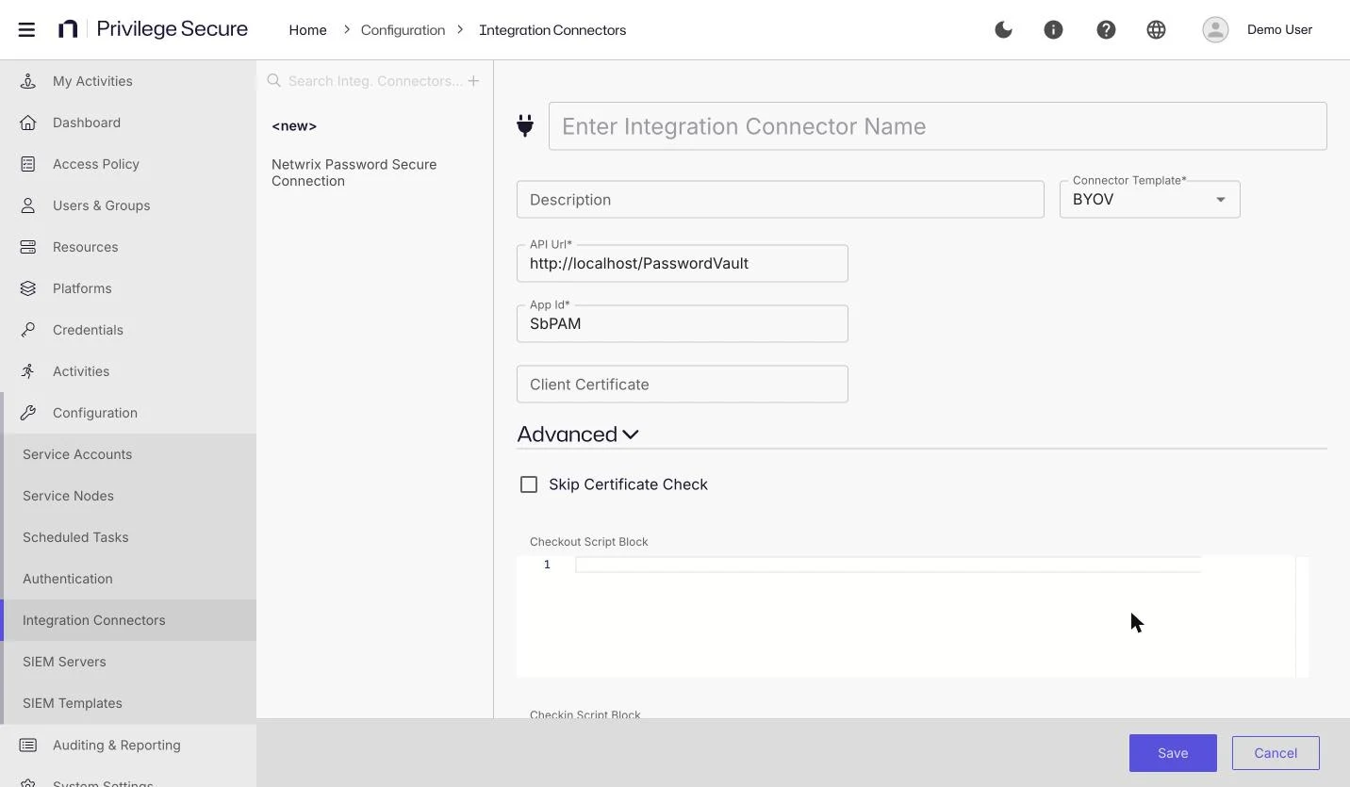
Task: Open SIEM Templates page
Action: pyautogui.click(x=128, y=703)
